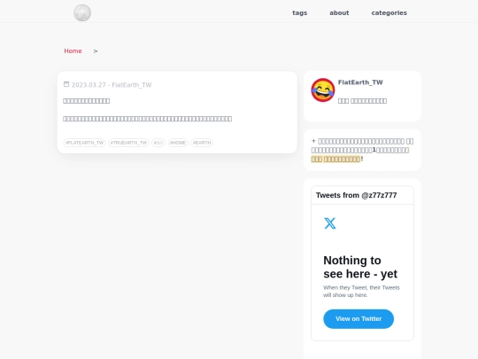Image resolution: width=478 pixels, height=359 pixels.
Task: Click the breadcrumb arrow separator
Action: [96, 51]
